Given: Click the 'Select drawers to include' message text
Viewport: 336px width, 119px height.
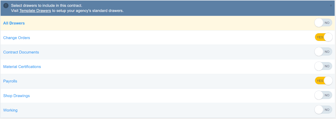Looking at the screenshot, I should click(47, 5).
